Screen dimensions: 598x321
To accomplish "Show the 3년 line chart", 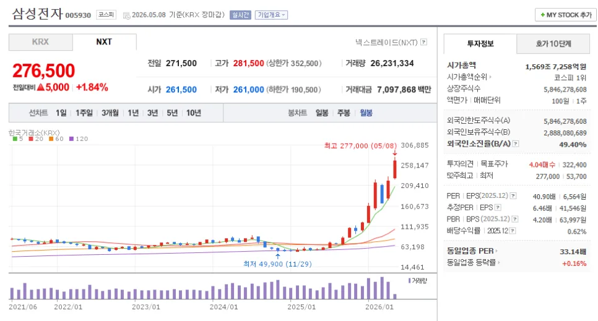I will pos(152,113).
